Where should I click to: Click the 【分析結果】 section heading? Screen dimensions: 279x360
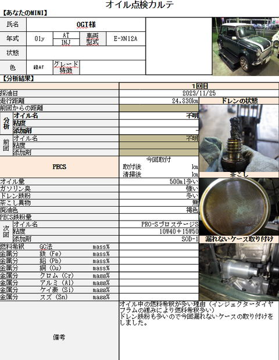(x=18, y=79)
